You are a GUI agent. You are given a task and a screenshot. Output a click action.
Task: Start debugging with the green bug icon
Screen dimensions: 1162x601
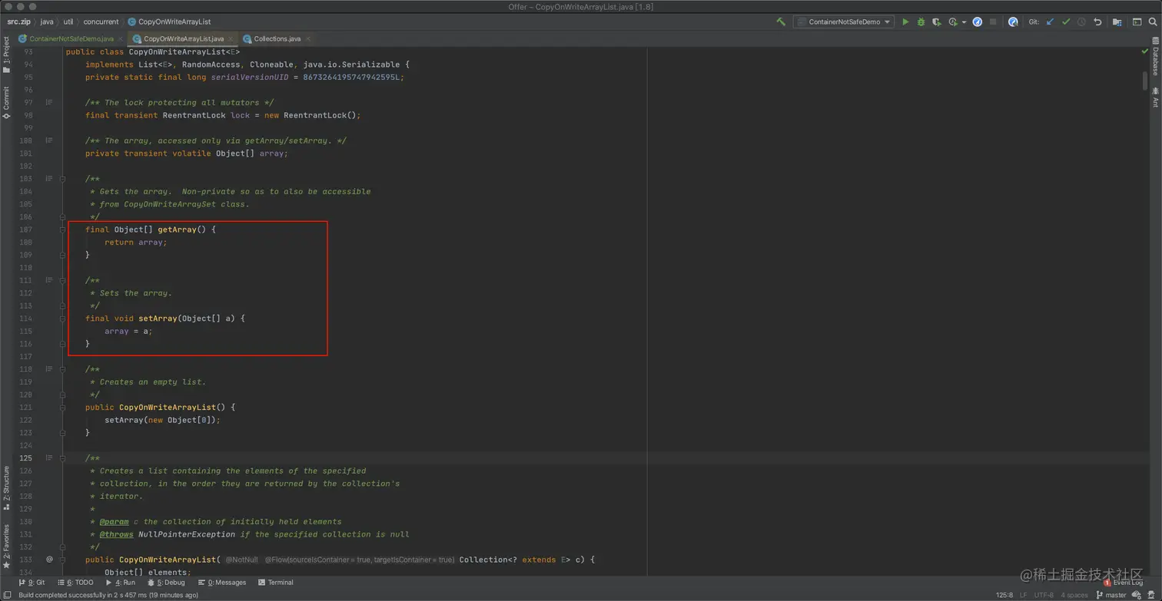tap(921, 21)
